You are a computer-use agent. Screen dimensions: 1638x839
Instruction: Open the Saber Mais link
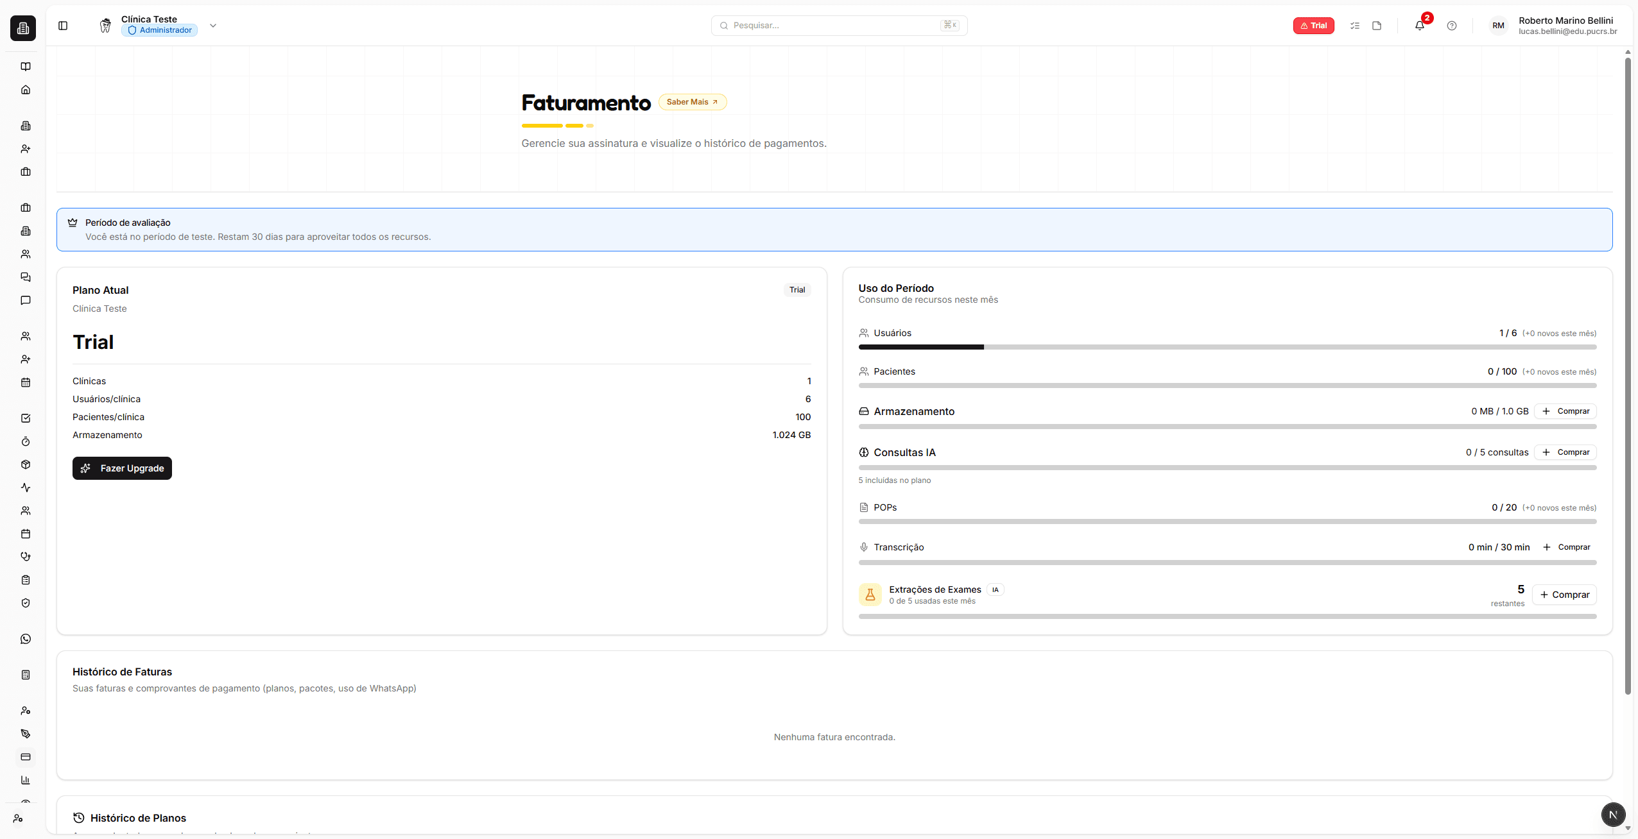[x=692, y=102]
